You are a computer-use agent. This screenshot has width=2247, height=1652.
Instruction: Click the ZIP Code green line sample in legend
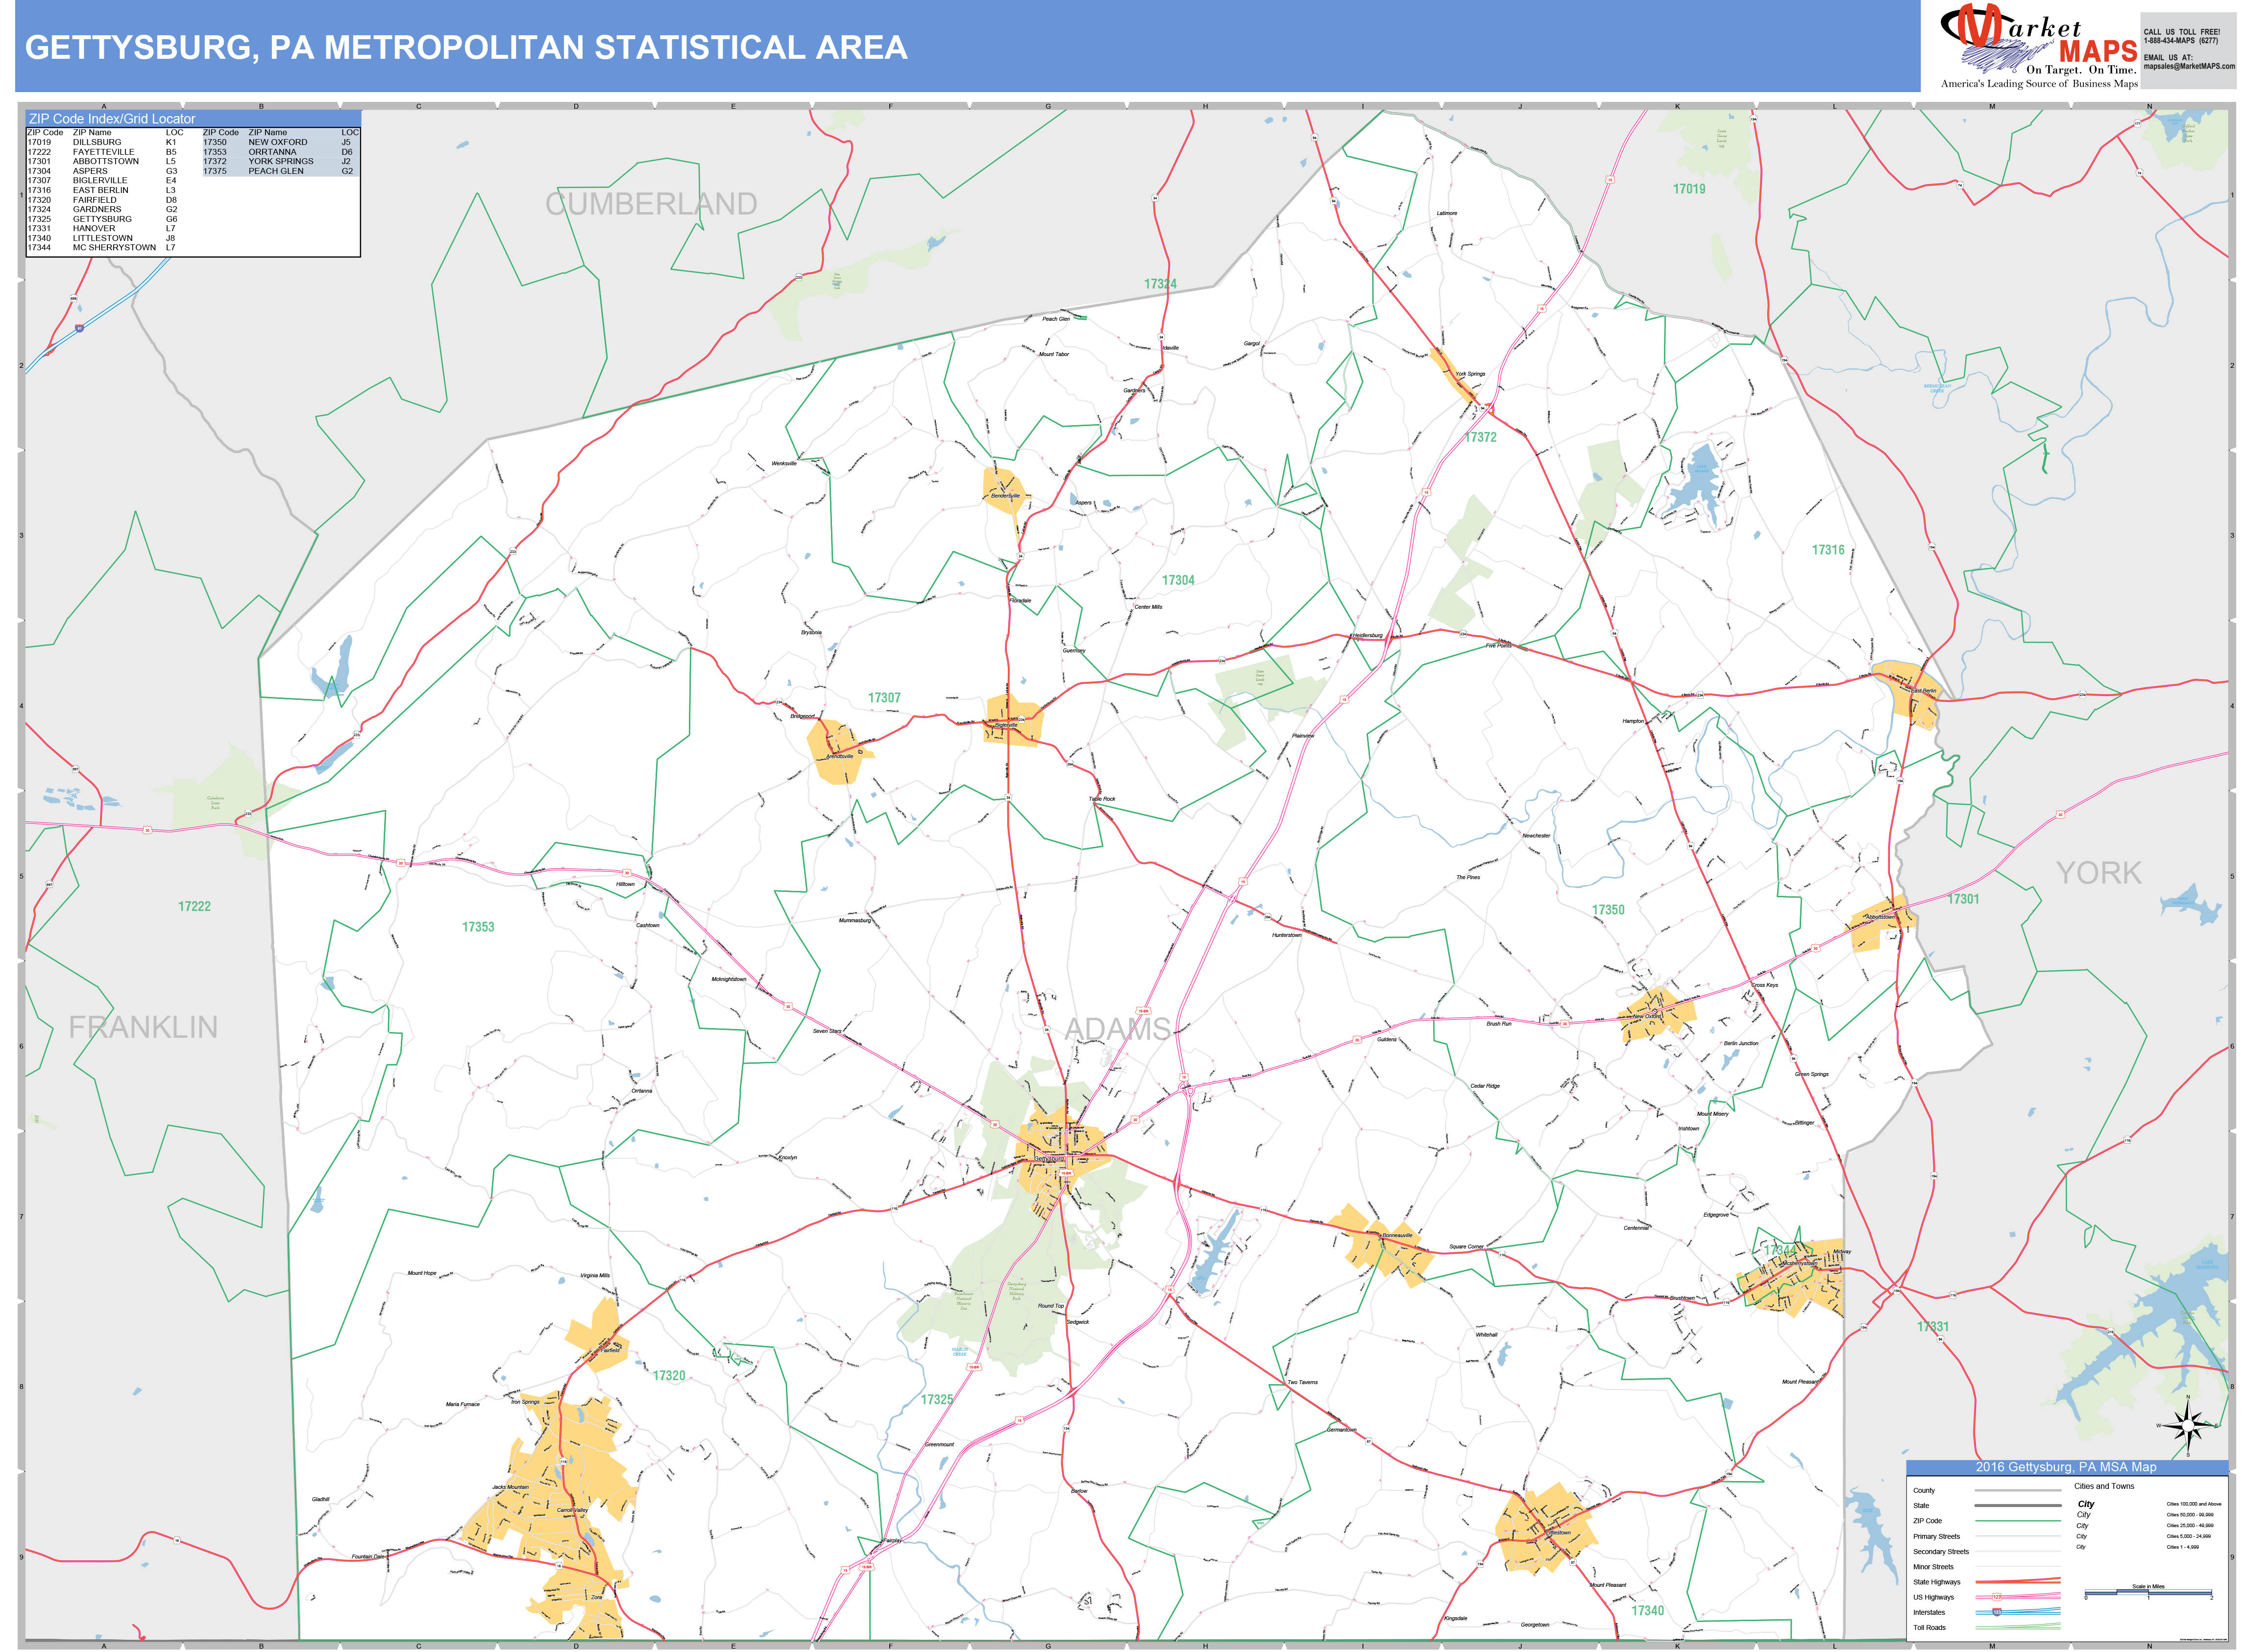(2018, 1521)
